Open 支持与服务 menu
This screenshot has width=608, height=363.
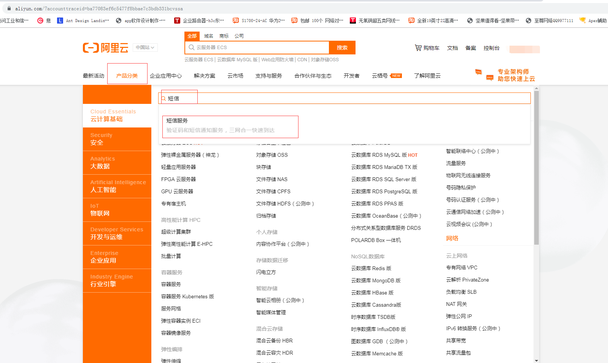pos(269,76)
